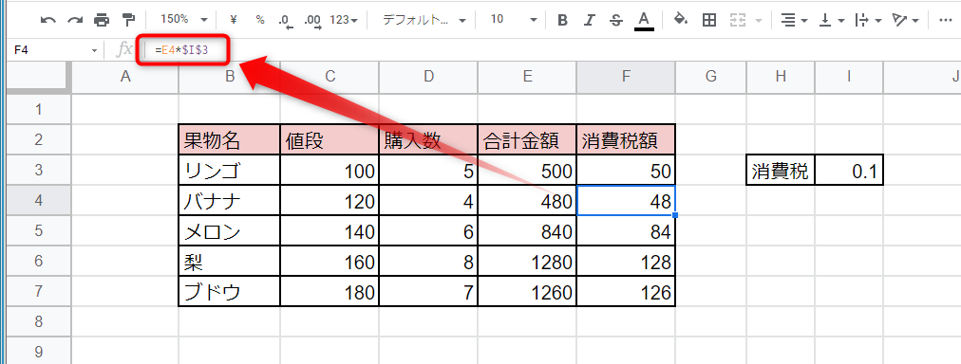Image resolution: width=961 pixels, height=364 pixels.
Task: Open the more toolbar options menu
Action: tap(946, 20)
